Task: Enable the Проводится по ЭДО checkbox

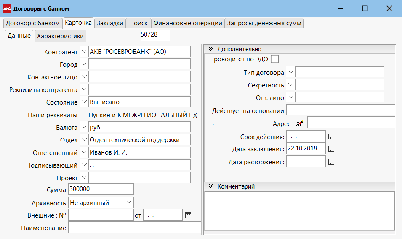Action: (x=275, y=59)
